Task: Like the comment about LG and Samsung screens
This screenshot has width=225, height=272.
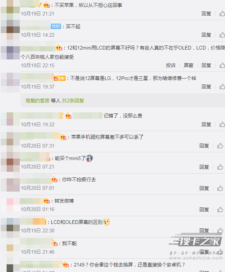Action: coord(222,87)
